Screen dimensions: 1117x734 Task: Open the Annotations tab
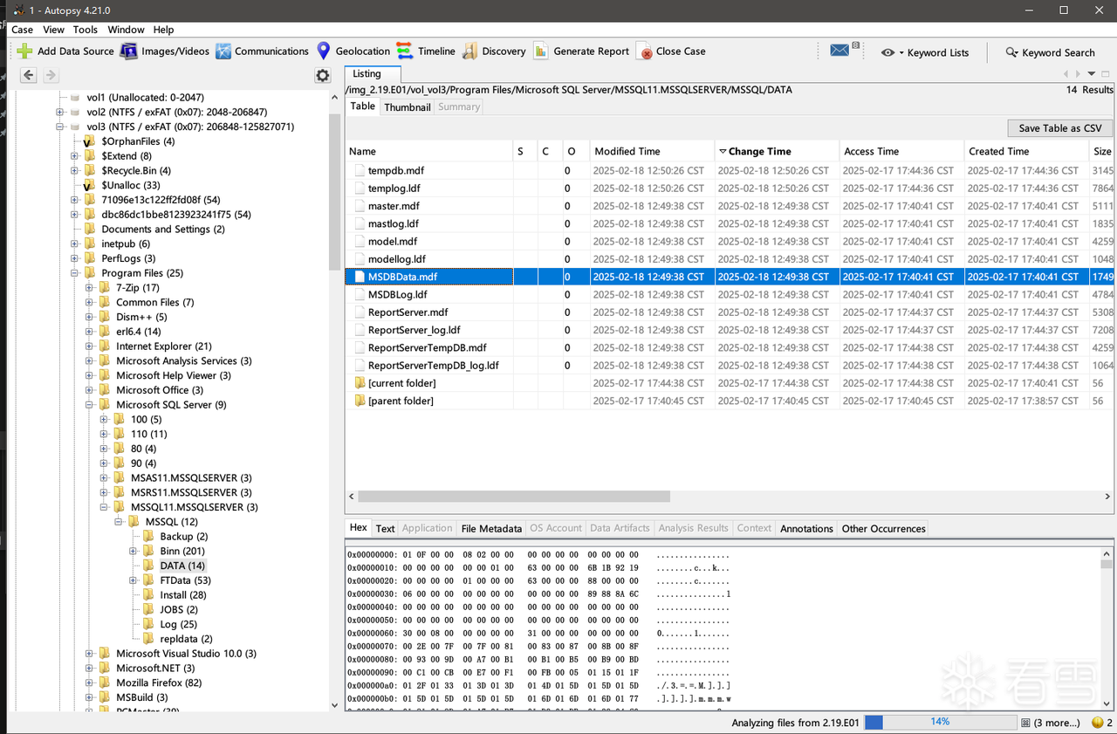click(806, 528)
